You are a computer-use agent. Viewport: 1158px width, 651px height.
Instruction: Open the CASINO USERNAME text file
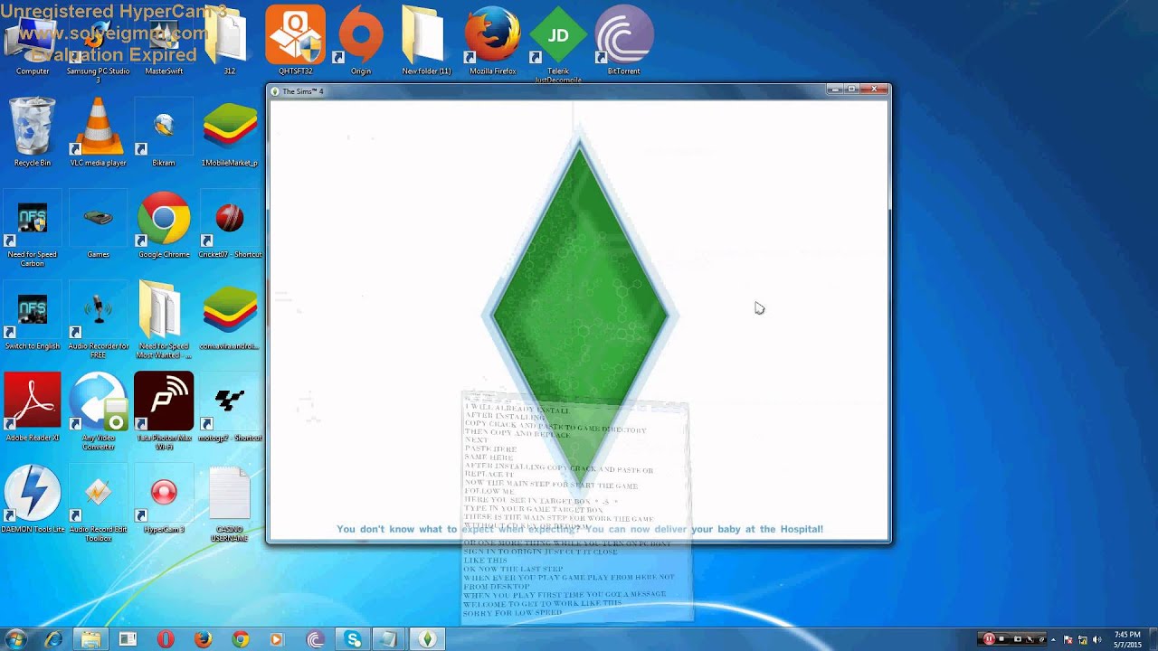230,502
